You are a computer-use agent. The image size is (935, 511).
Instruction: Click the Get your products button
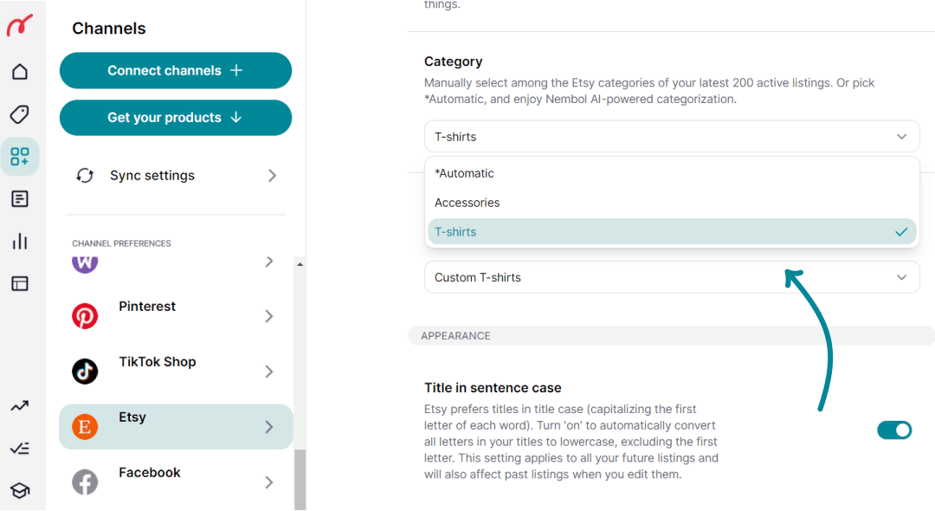pyautogui.click(x=175, y=118)
